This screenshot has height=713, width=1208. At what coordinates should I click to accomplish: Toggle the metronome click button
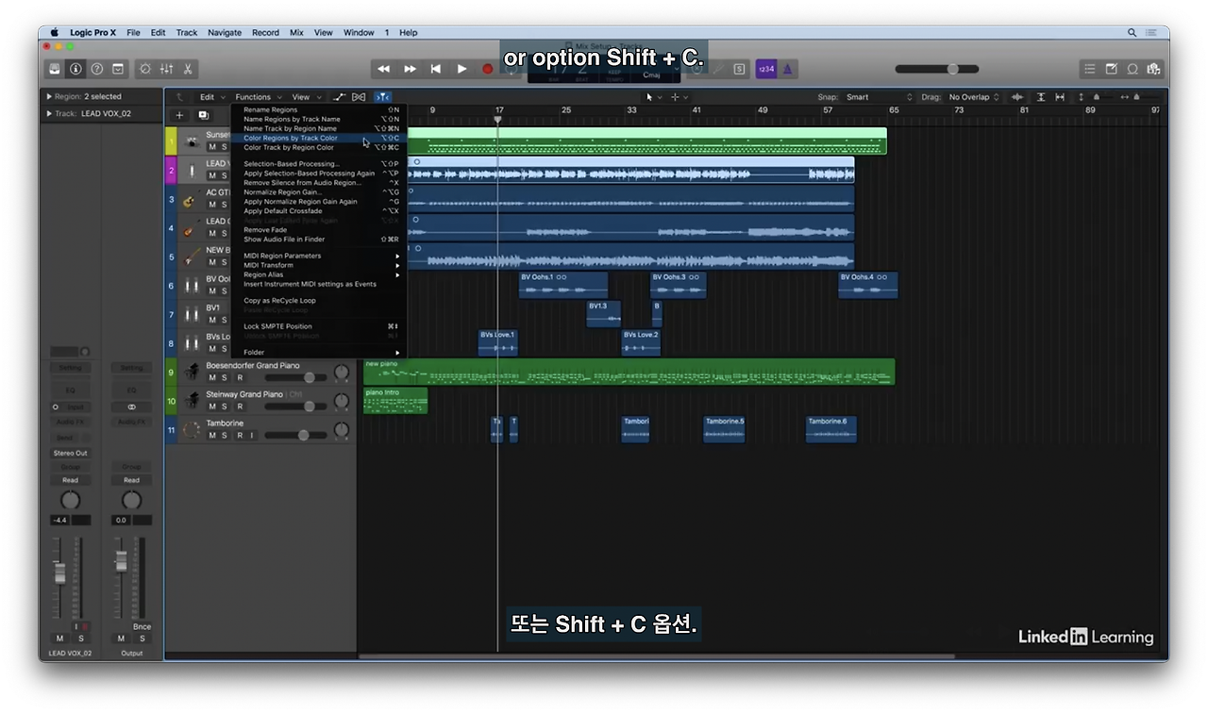pos(787,69)
